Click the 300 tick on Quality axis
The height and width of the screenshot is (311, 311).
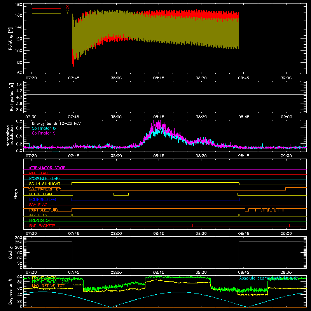coord(19,238)
